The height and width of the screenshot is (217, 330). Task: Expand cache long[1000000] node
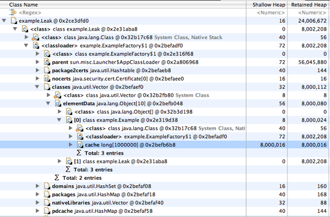[71, 145]
